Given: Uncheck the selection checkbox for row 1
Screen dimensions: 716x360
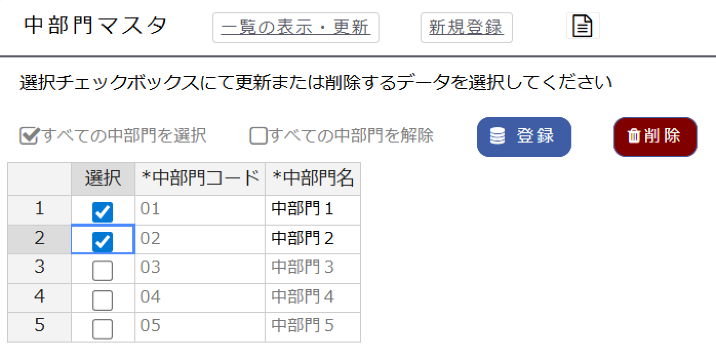Looking at the screenshot, I should pos(102,209).
